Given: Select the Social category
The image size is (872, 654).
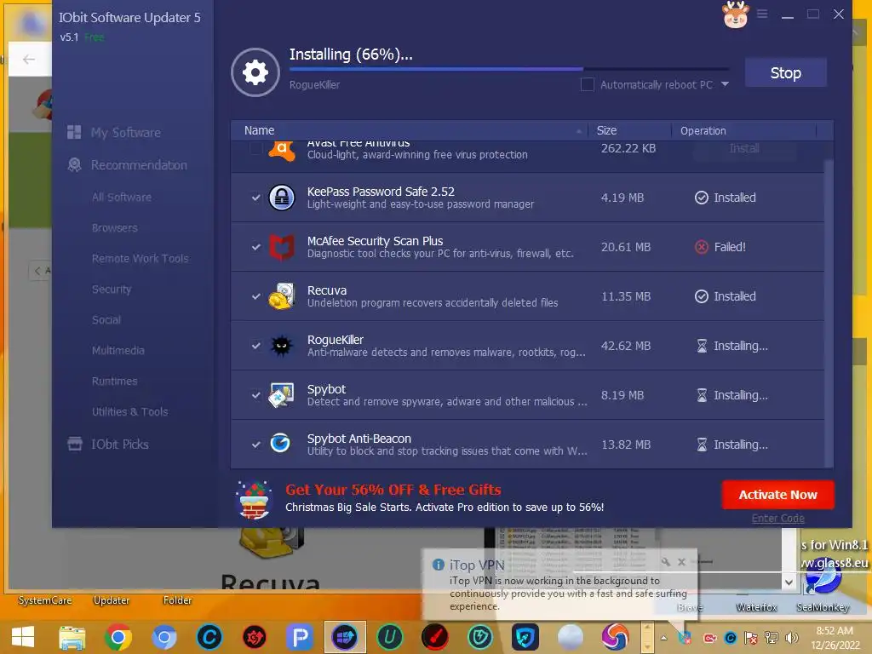Looking at the screenshot, I should click(106, 320).
